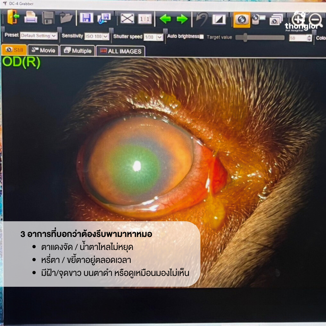
Task: Go to next image with right green arrow
Action: [x=182, y=19]
